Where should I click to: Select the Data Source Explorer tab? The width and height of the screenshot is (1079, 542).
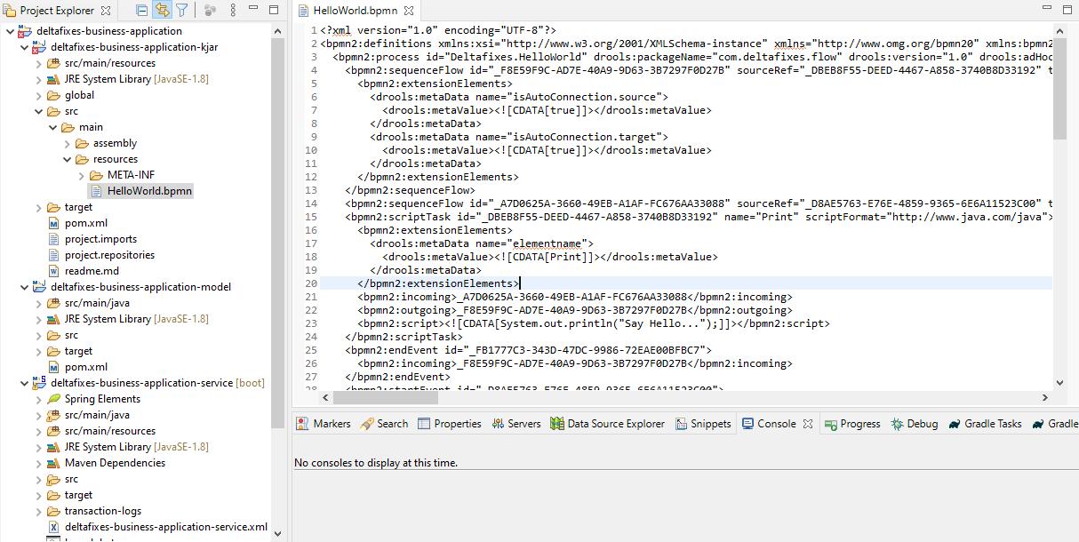(x=607, y=424)
